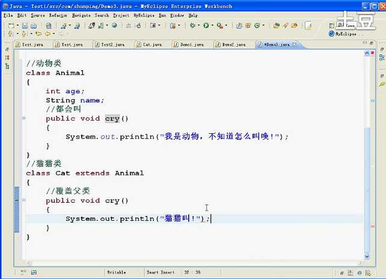Click the highlighted cry method name
Viewport: 386px width, 279px height.
(x=112, y=119)
